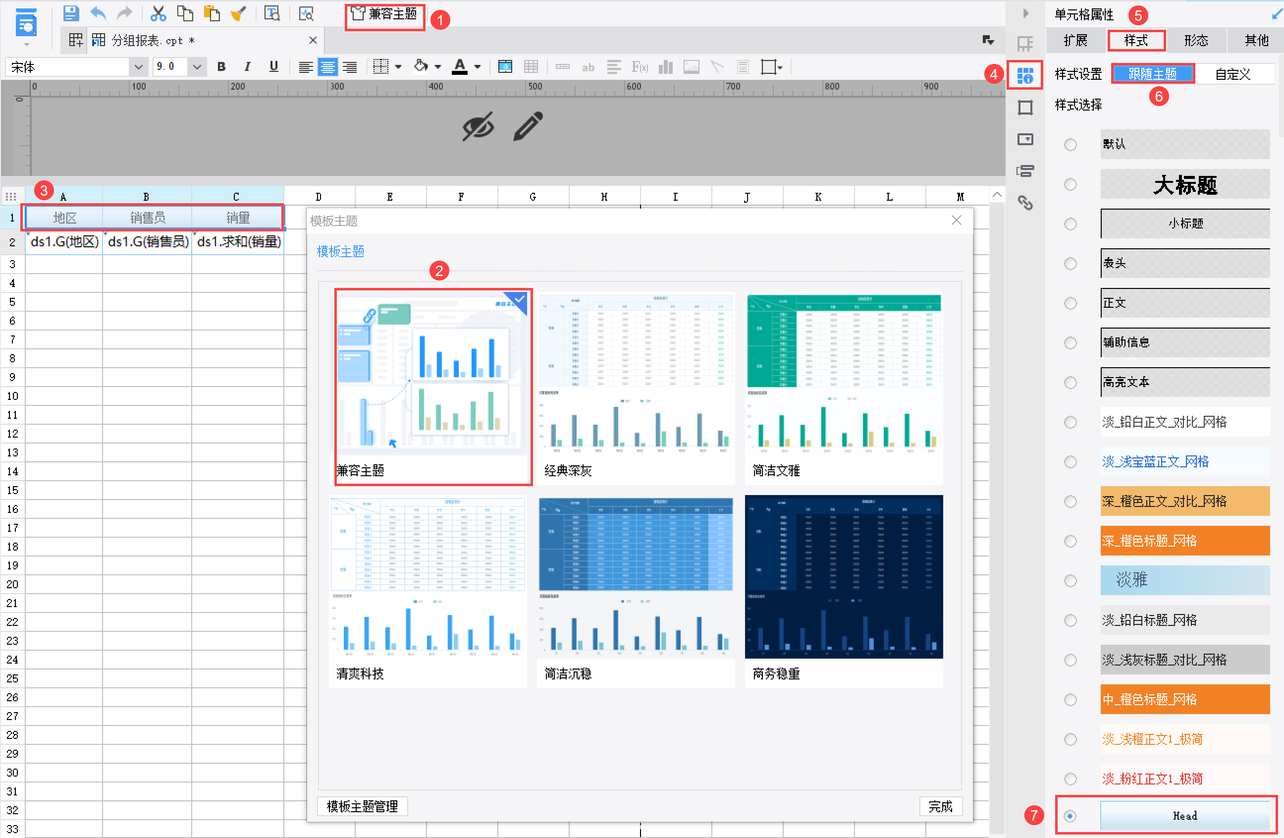
Task: Click the format painter brush icon
Action: pos(238,13)
